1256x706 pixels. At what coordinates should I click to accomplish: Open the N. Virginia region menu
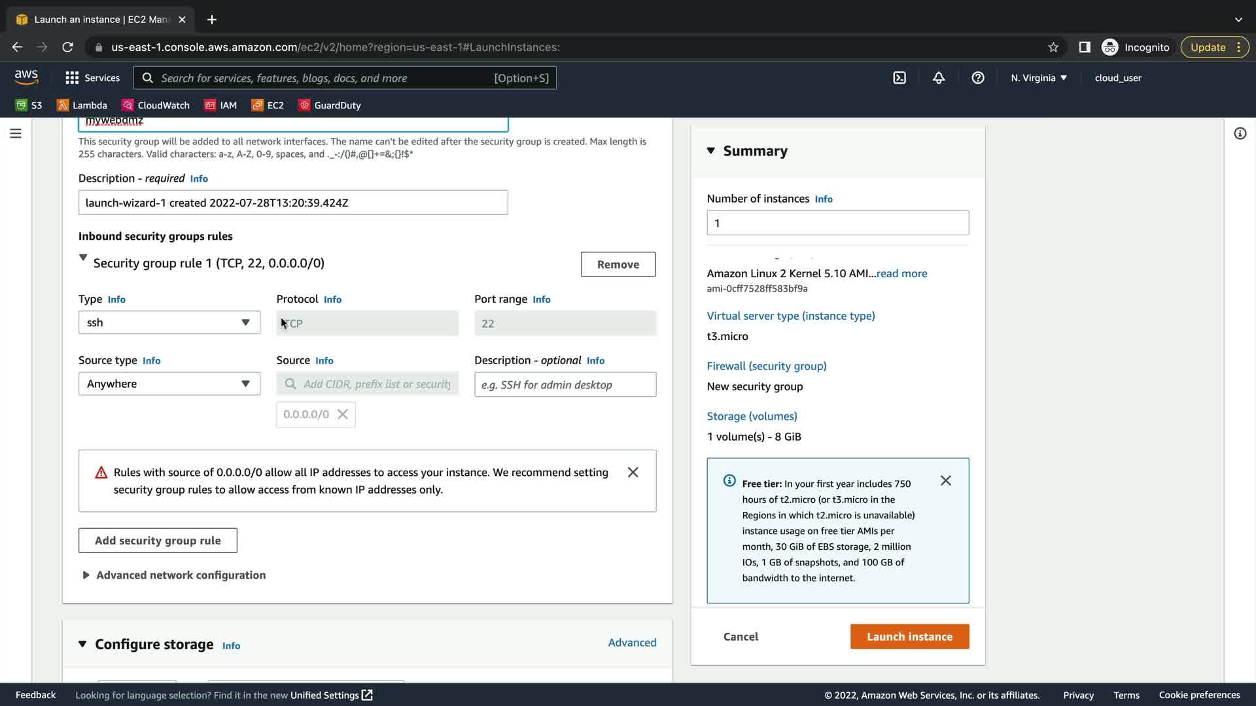(1038, 78)
